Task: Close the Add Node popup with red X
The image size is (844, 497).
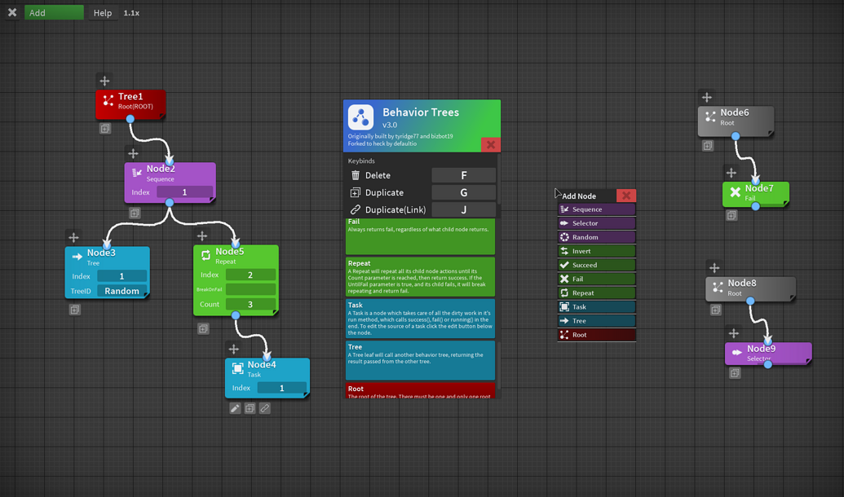Action: [625, 196]
